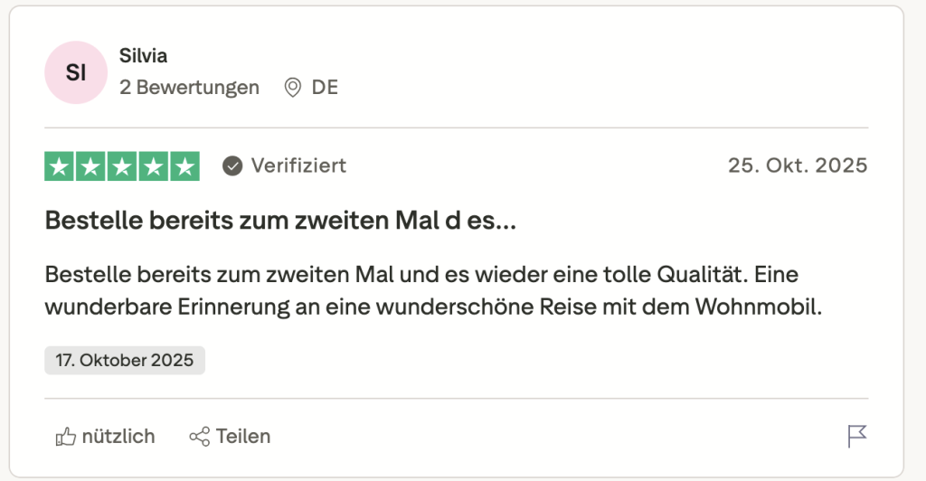Click the share icon
Viewport: 926px width, 481px height.
point(199,437)
